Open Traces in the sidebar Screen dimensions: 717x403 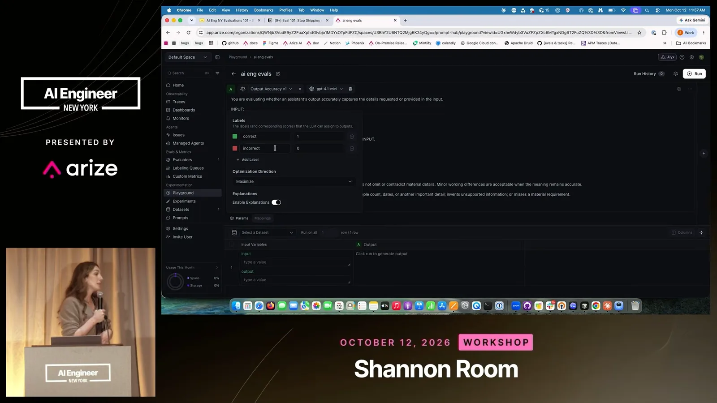click(x=179, y=102)
